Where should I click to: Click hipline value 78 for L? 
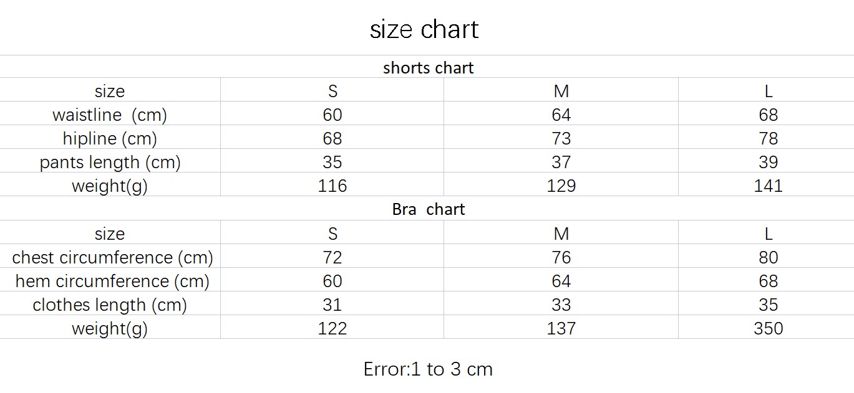(x=768, y=138)
